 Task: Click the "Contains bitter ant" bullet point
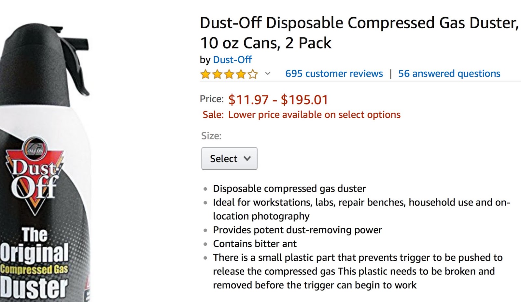pyautogui.click(x=255, y=244)
